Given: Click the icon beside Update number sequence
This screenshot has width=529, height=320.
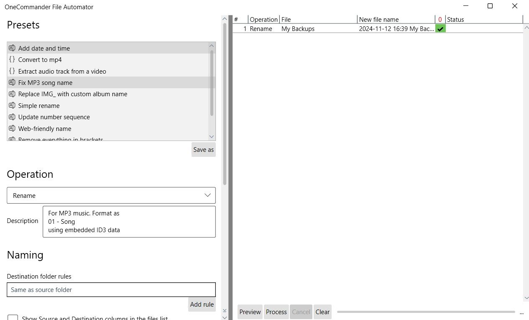Looking at the screenshot, I should click(x=12, y=117).
